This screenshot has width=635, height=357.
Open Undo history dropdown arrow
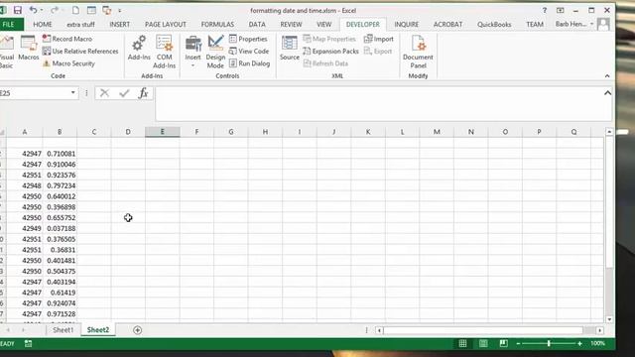(x=42, y=10)
